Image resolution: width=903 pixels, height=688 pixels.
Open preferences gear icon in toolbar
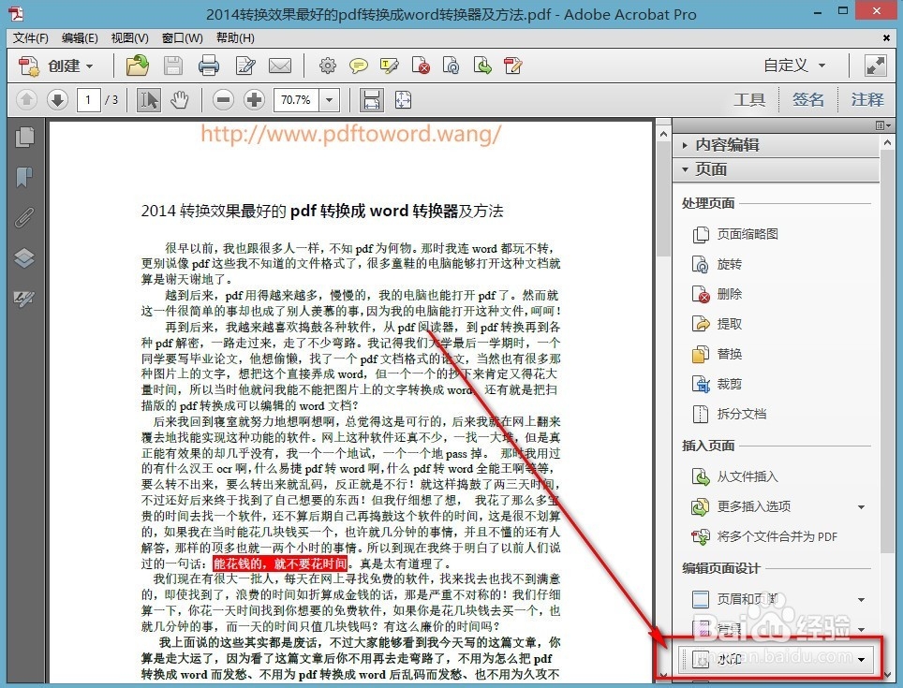[328, 66]
